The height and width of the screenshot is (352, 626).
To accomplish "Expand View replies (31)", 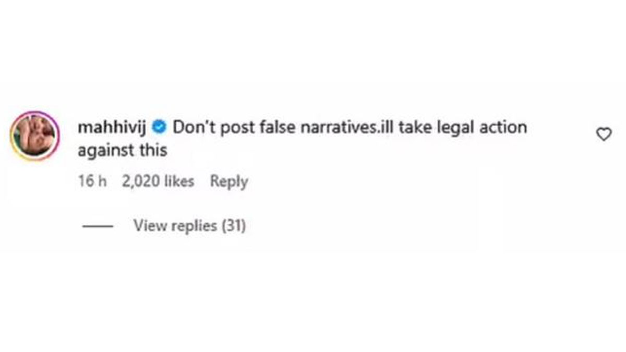I will click(189, 226).
